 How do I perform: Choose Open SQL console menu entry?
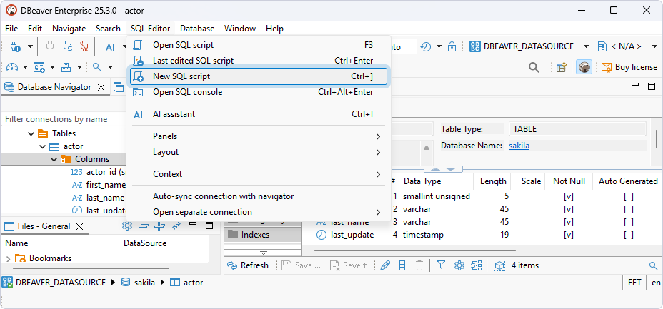[x=258, y=92]
